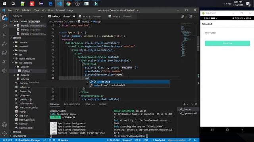Open editor More Actions ellipsis
The image size is (254, 142).
[195, 16]
